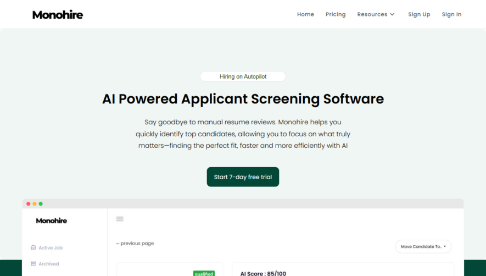The height and width of the screenshot is (276, 486).
Task: Click the green qualified badge
Action: click(x=204, y=274)
